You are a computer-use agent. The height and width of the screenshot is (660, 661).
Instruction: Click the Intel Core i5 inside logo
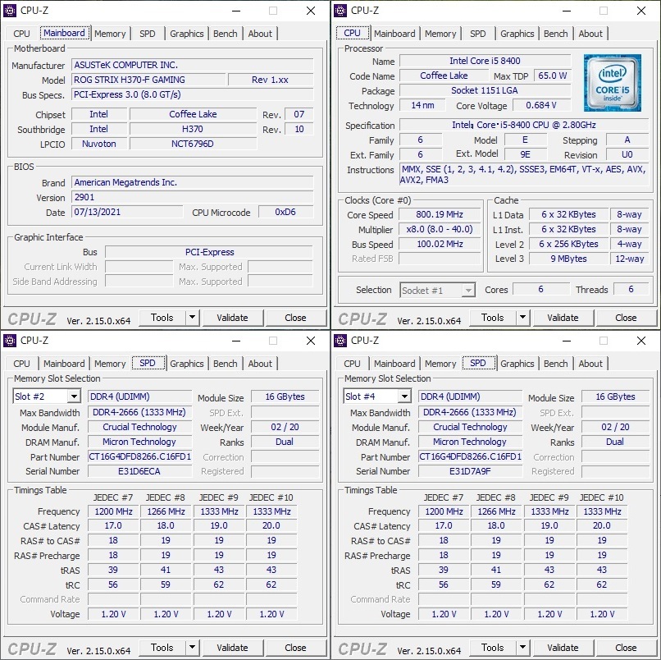612,83
